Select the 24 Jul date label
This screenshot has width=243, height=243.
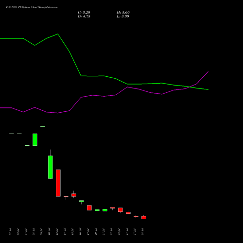(x=127, y=232)
